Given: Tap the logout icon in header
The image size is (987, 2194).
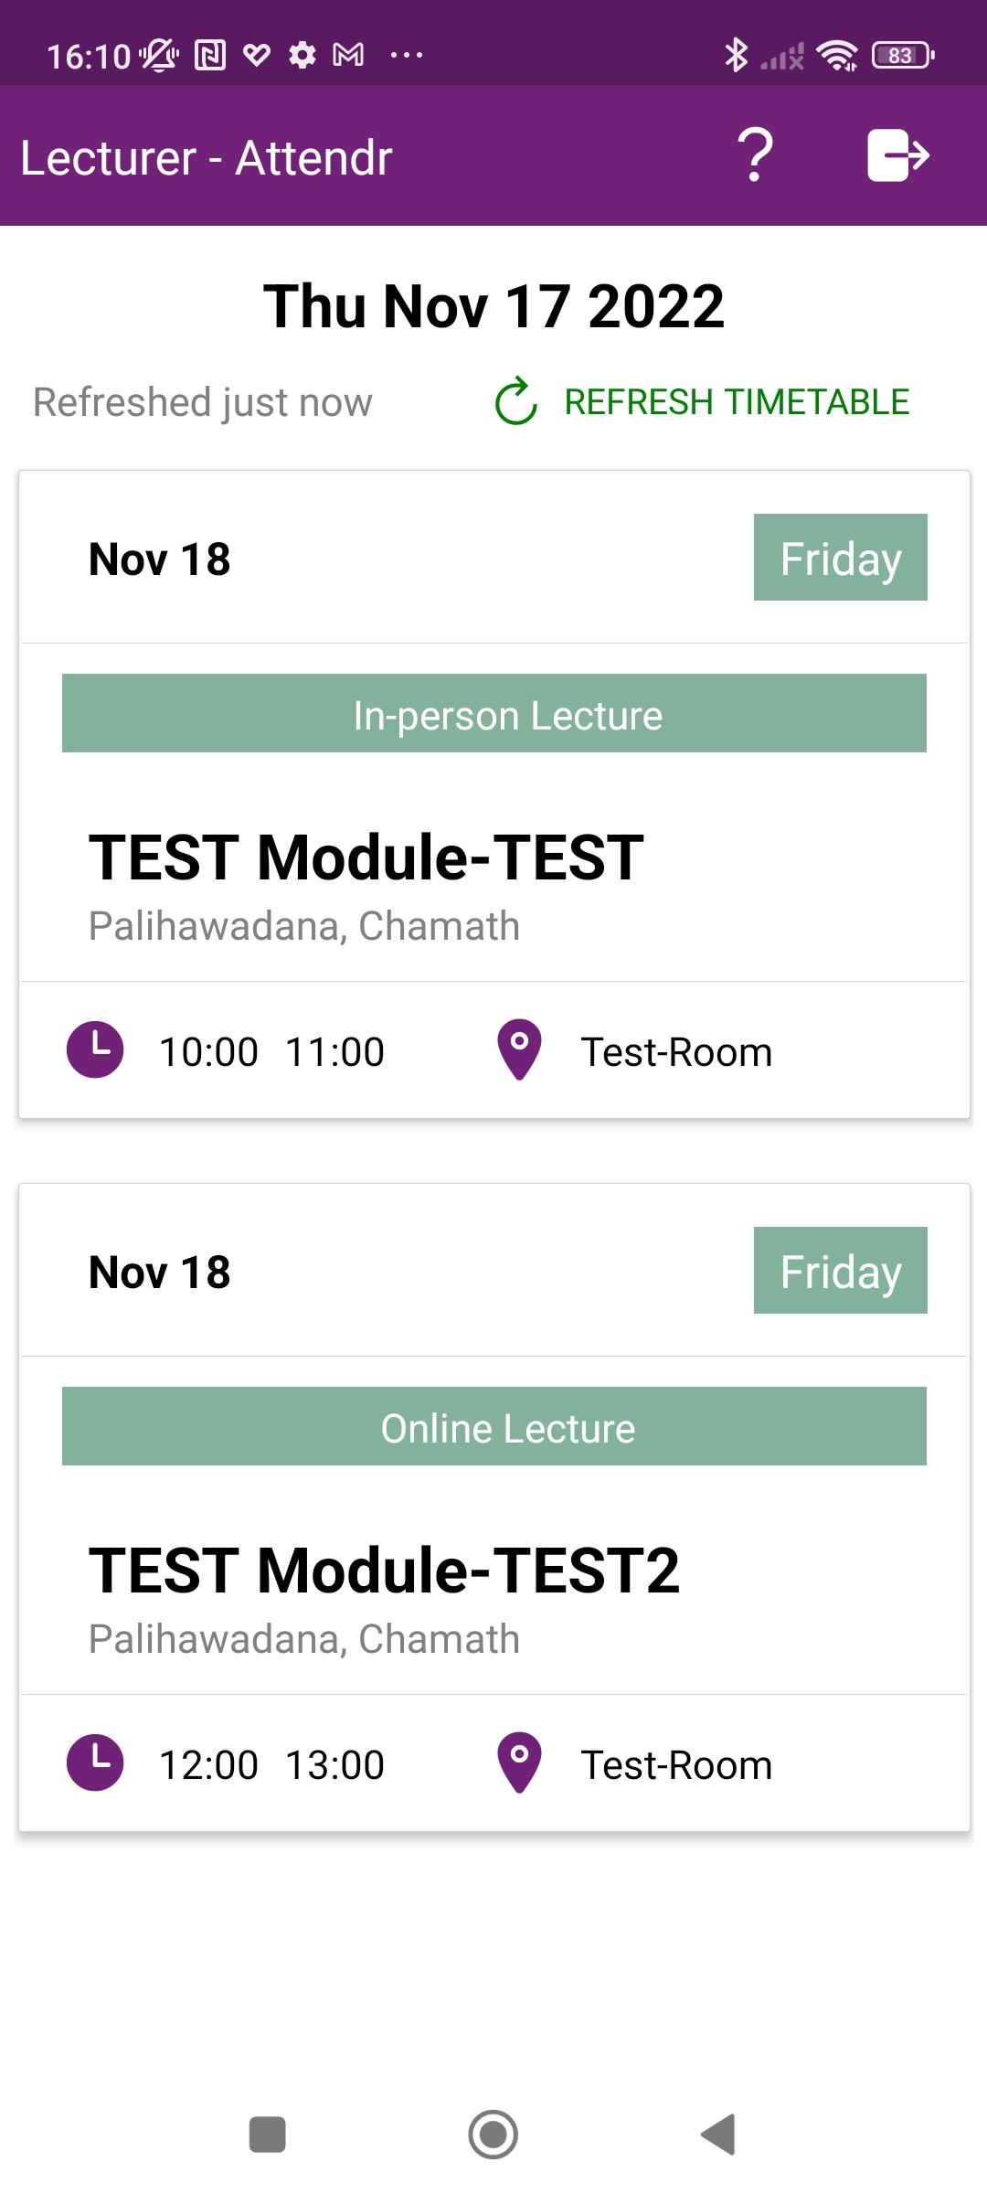Looking at the screenshot, I should 898,155.
